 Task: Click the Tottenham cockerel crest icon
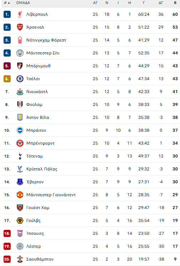[20, 156]
